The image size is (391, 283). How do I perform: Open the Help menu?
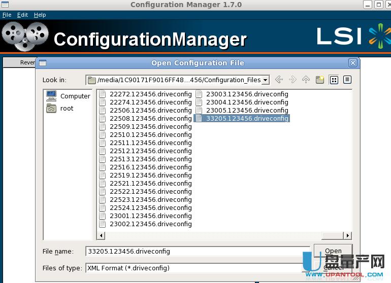(x=40, y=15)
